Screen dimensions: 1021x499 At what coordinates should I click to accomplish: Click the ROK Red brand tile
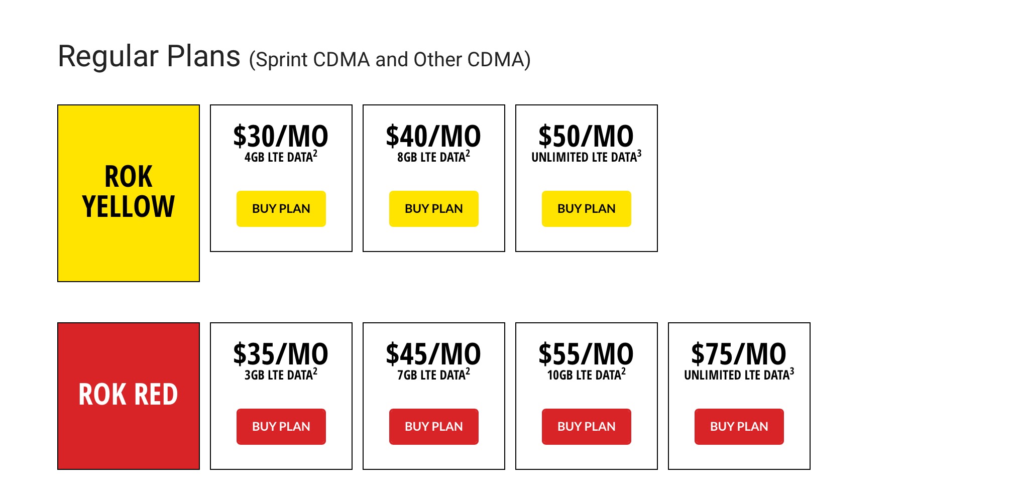pos(129,396)
